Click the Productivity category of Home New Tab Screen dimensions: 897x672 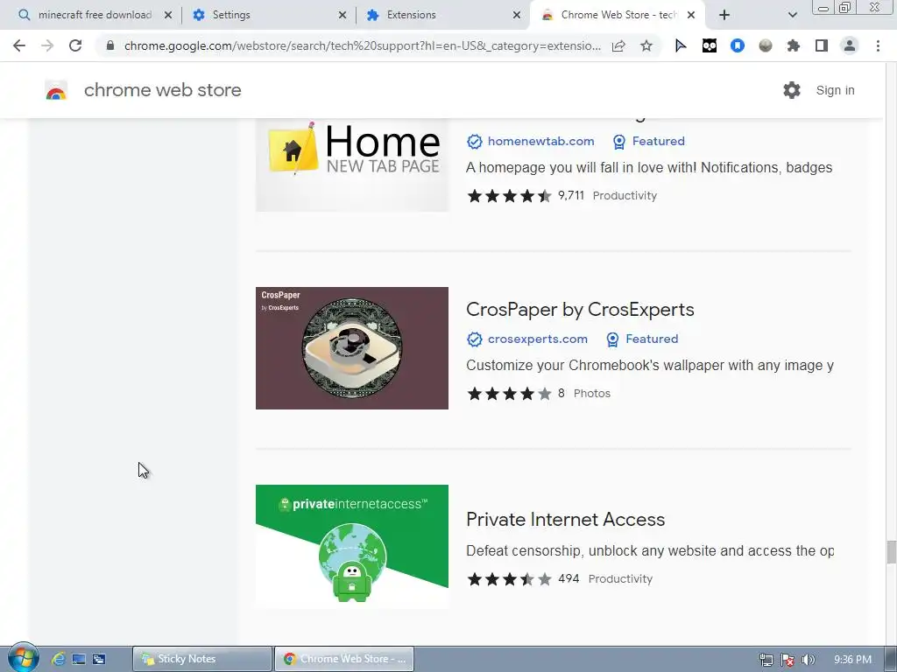(625, 195)
